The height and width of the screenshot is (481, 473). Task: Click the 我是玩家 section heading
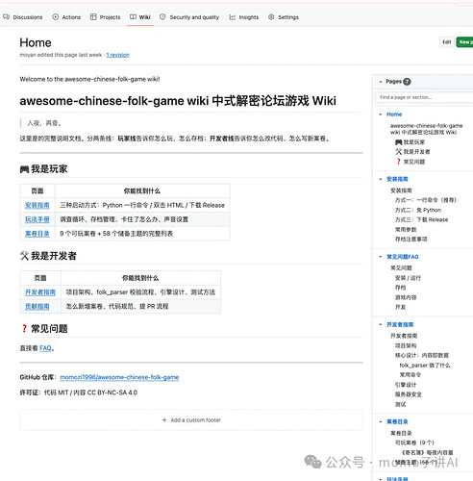[43, 168]
